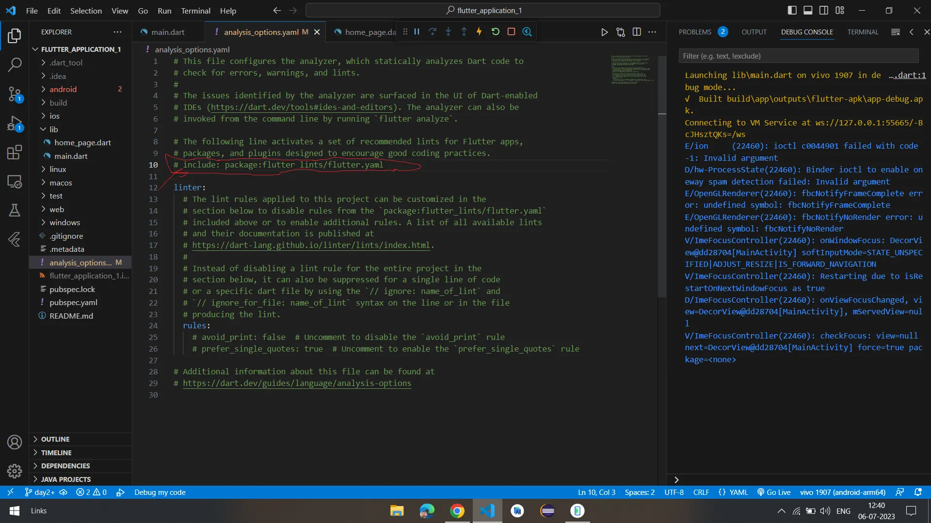Click the Go Live status button

click(774, 492)
